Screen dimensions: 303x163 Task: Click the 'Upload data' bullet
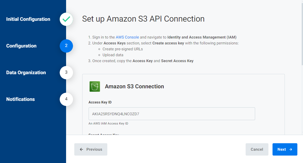(113, 55)
